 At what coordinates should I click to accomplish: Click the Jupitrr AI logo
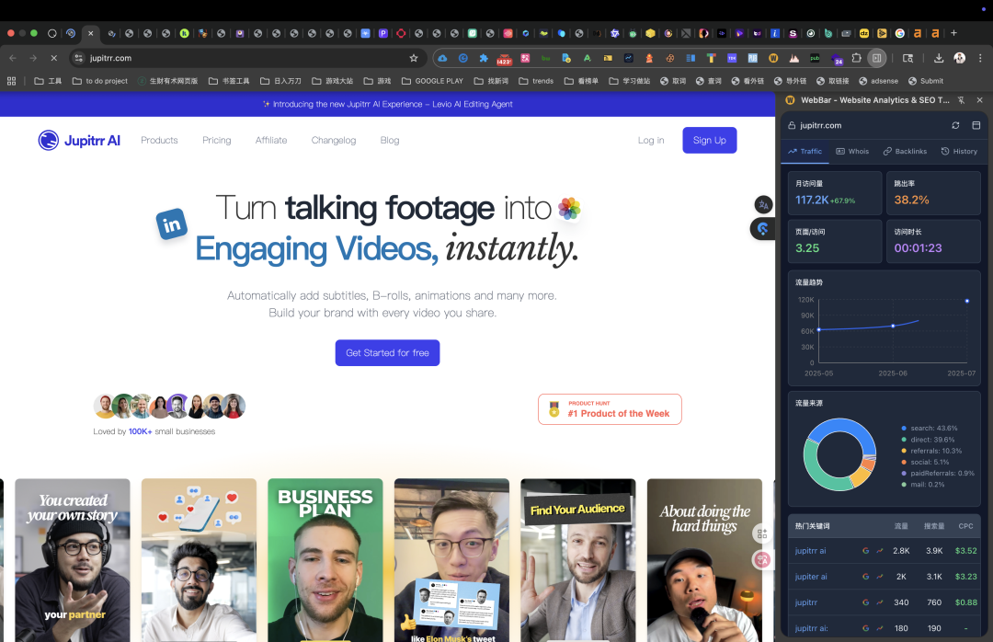(79, 140)
